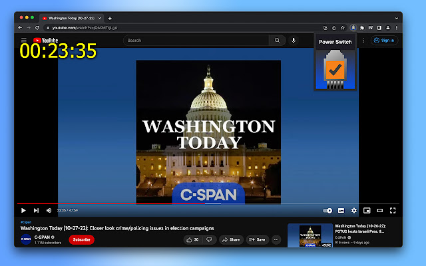
Task: Select the Washington Today browser tab
Action: 71,18
